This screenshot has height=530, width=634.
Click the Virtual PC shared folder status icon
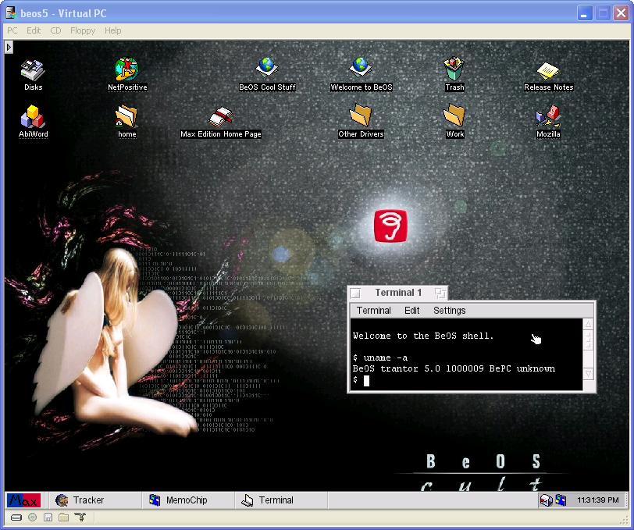pyautogui.click(x=63, y=517)
